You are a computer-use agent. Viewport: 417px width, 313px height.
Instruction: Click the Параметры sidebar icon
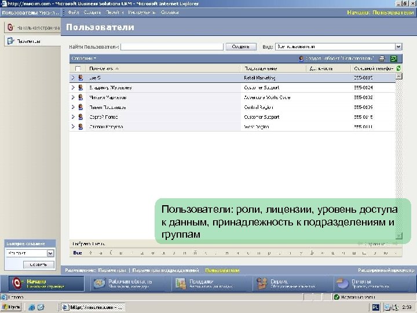point(10,41)
